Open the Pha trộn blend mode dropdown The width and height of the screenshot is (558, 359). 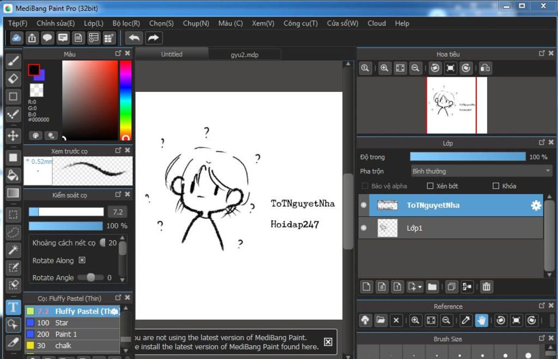481,171
